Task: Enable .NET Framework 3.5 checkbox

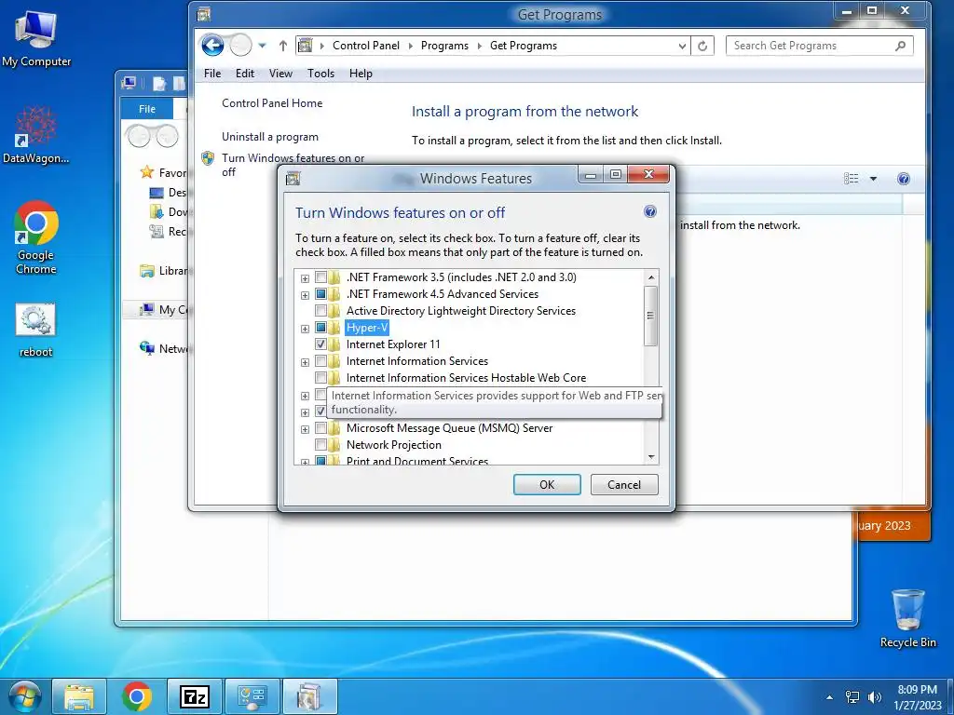Action: point(320,277)
